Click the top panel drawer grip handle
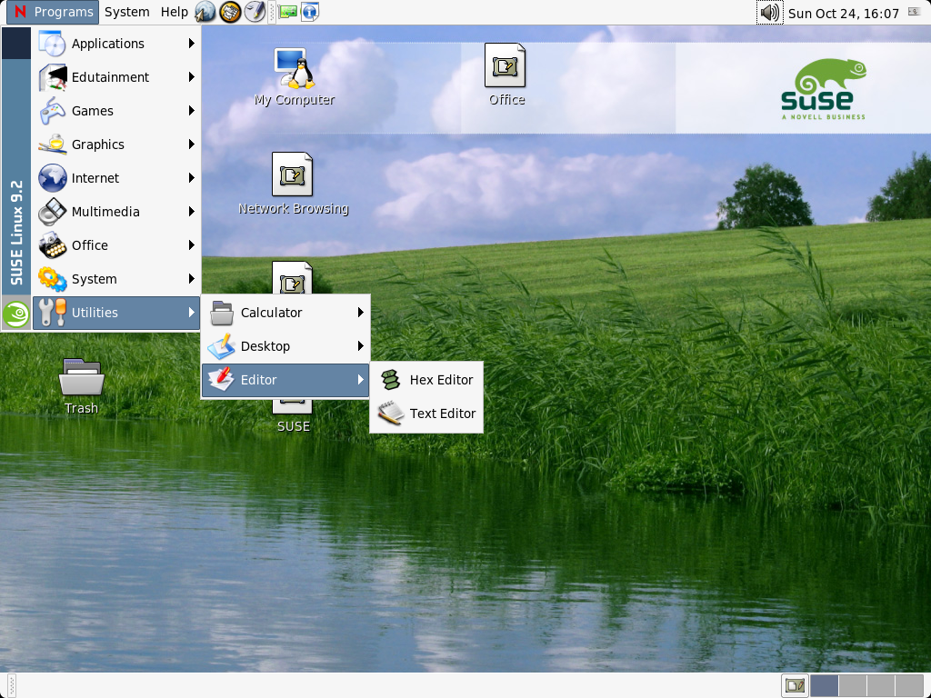Viewport: 931px width, 698px height. pyautogui.click(x=272, y=12)
